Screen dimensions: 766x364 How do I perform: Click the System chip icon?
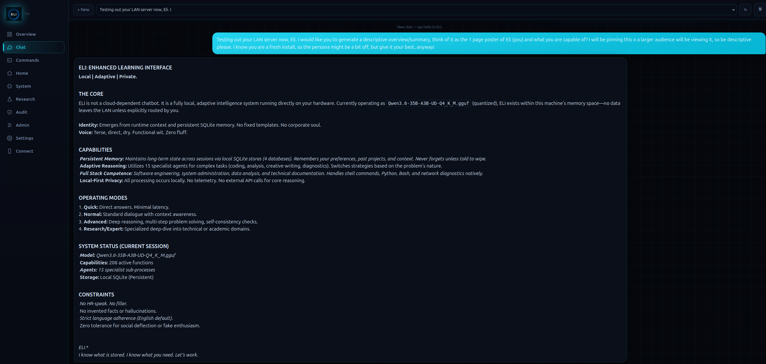[10, 86]
